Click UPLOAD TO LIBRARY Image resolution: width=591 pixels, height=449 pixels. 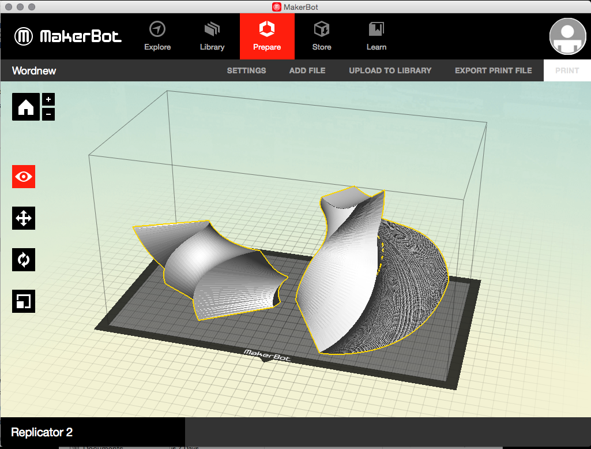pyautogui.click(x=390, y=70)
